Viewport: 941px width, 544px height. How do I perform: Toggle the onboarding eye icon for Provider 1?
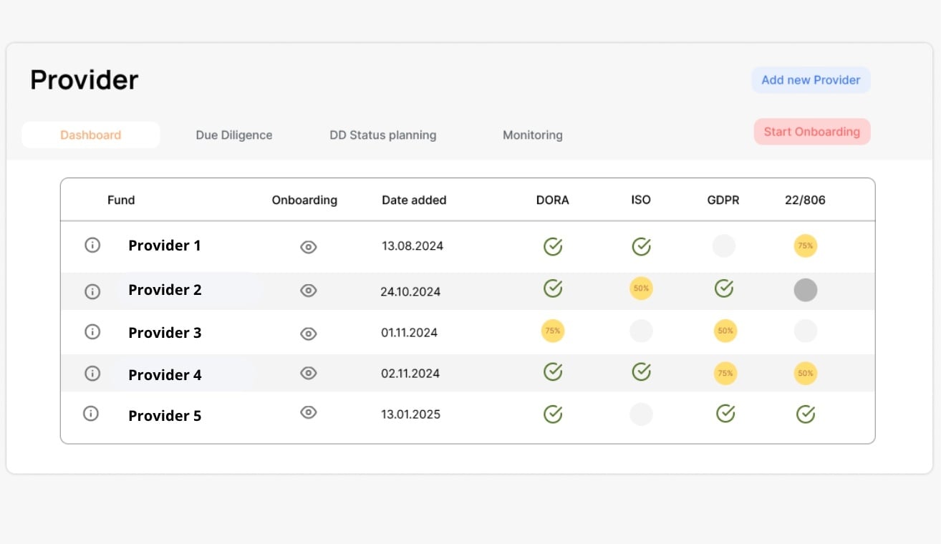tap(308, 247)
